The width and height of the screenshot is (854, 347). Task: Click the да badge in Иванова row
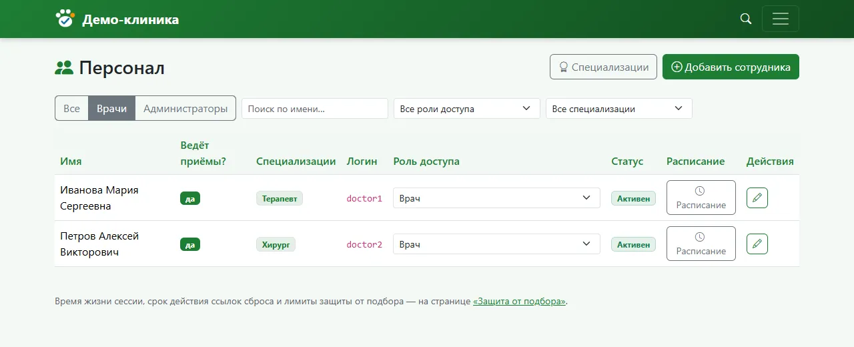coord(190,198)
